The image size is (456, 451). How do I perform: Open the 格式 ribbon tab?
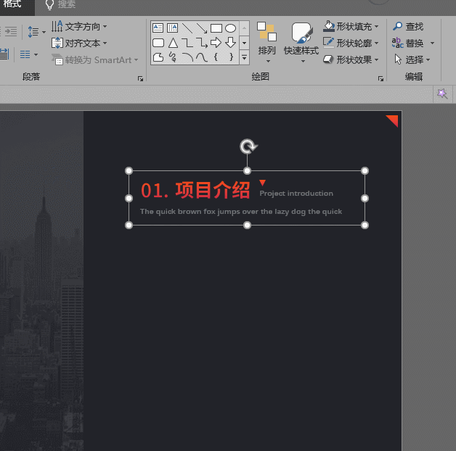pyautogui.click(x=13, y=4)
